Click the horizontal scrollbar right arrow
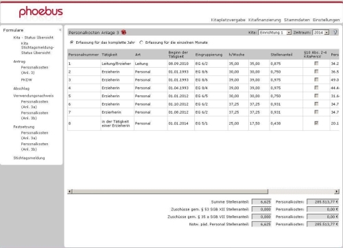The image size is (343, 248). 337,191
